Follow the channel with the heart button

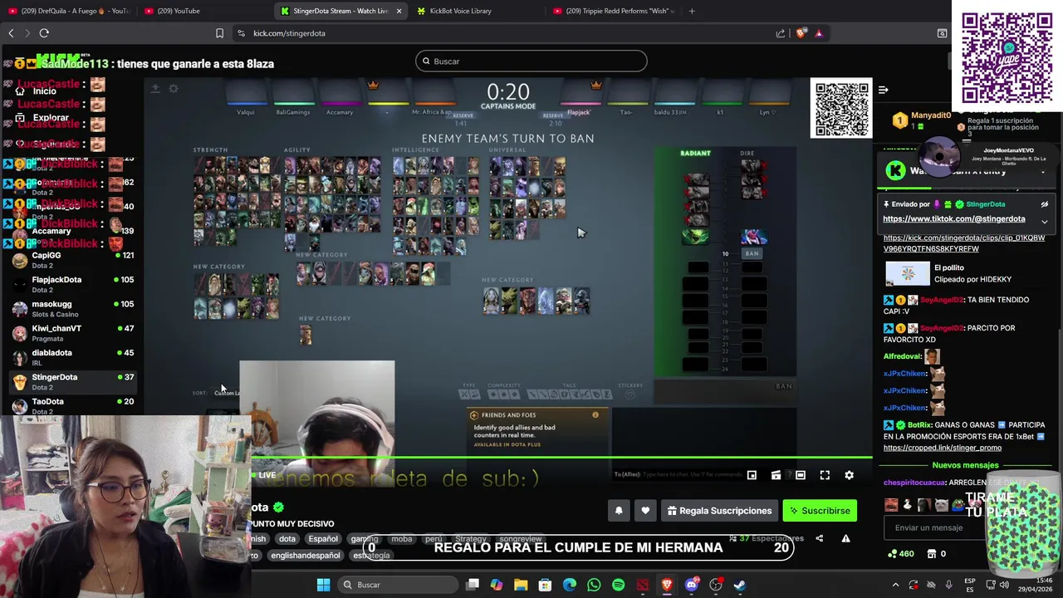tap(645, 511)
